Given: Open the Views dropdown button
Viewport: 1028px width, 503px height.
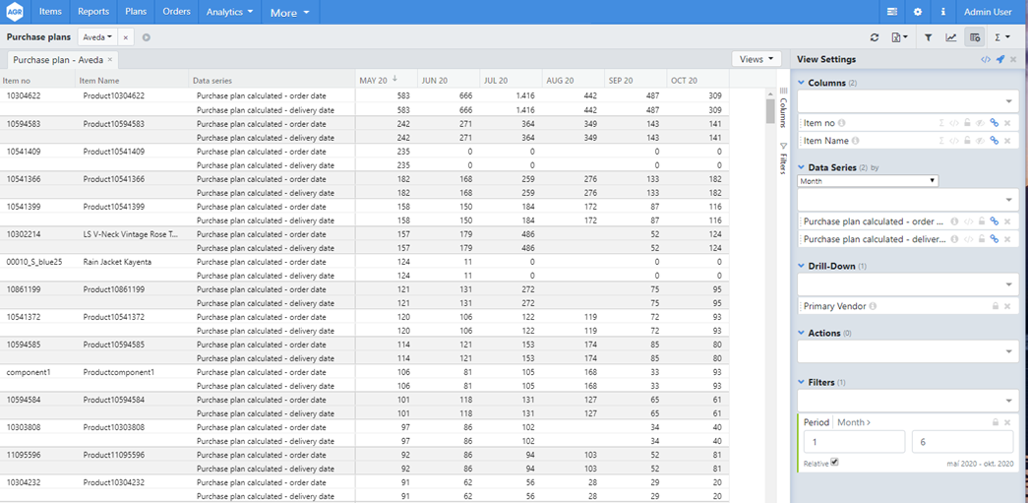Looking at the screenshot, I should coord(756,59).
